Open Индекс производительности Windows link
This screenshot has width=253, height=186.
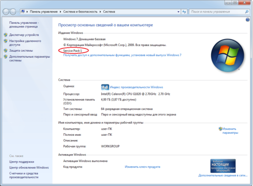137,87
